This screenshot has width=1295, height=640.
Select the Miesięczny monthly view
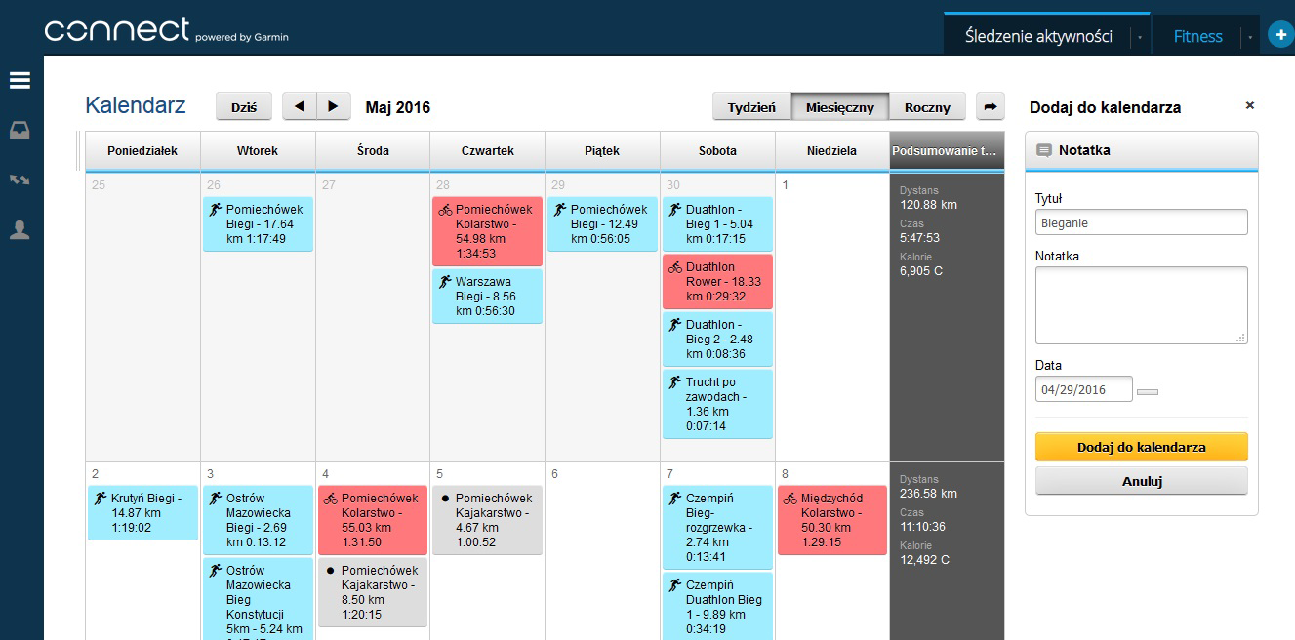click(839, 107)
